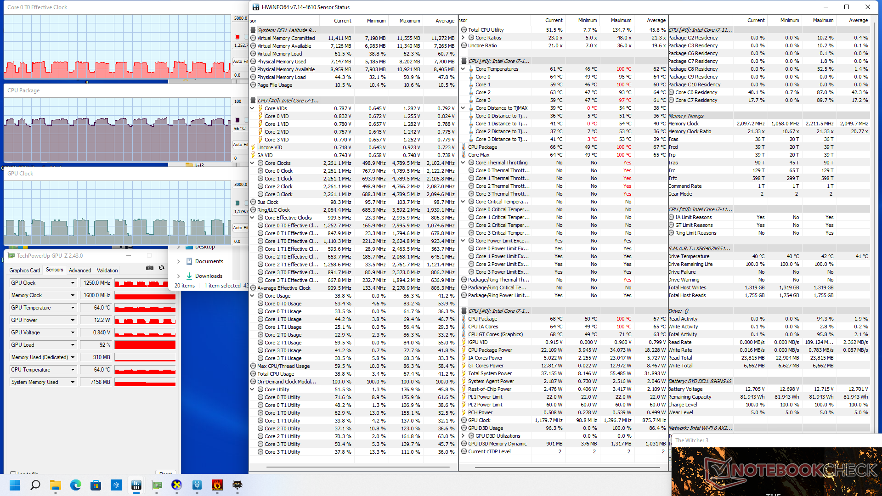
Task: Expand the Core Ratios group
Action: [463, 38]
